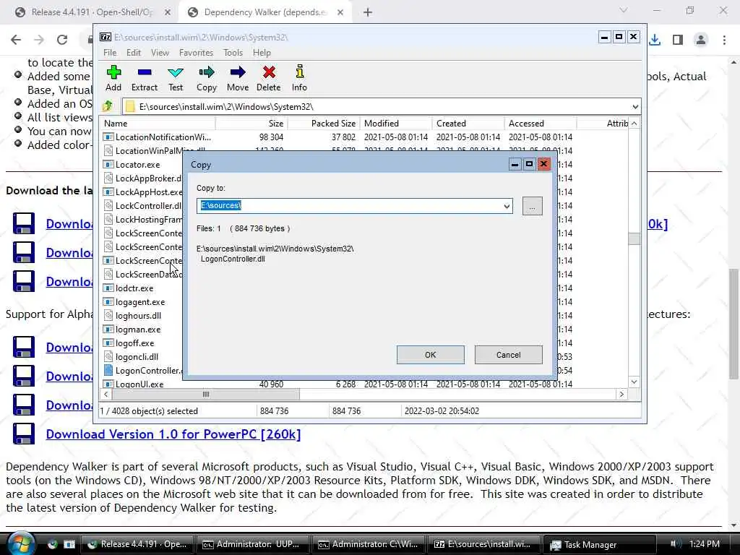
Task: Click the Info toolbar icon
Action: point(299,72)
